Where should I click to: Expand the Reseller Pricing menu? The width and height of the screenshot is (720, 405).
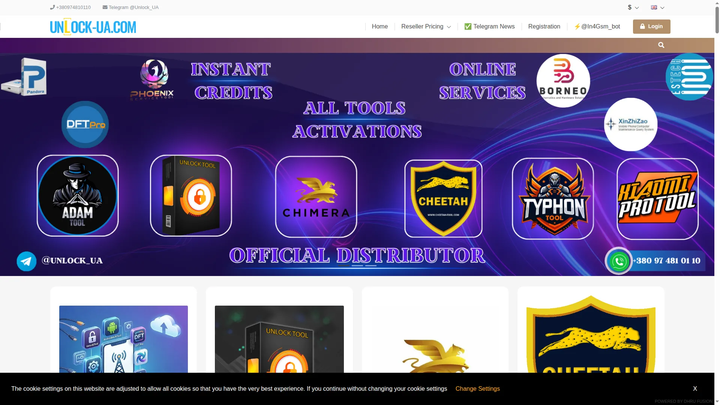(x=426, y=27)
